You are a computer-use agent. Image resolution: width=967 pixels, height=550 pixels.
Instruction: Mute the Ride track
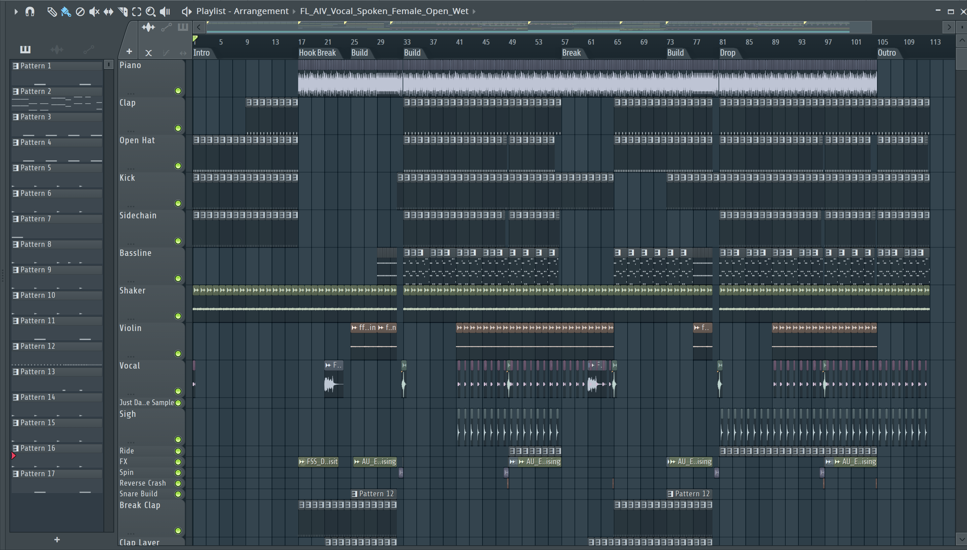[178, 451]
